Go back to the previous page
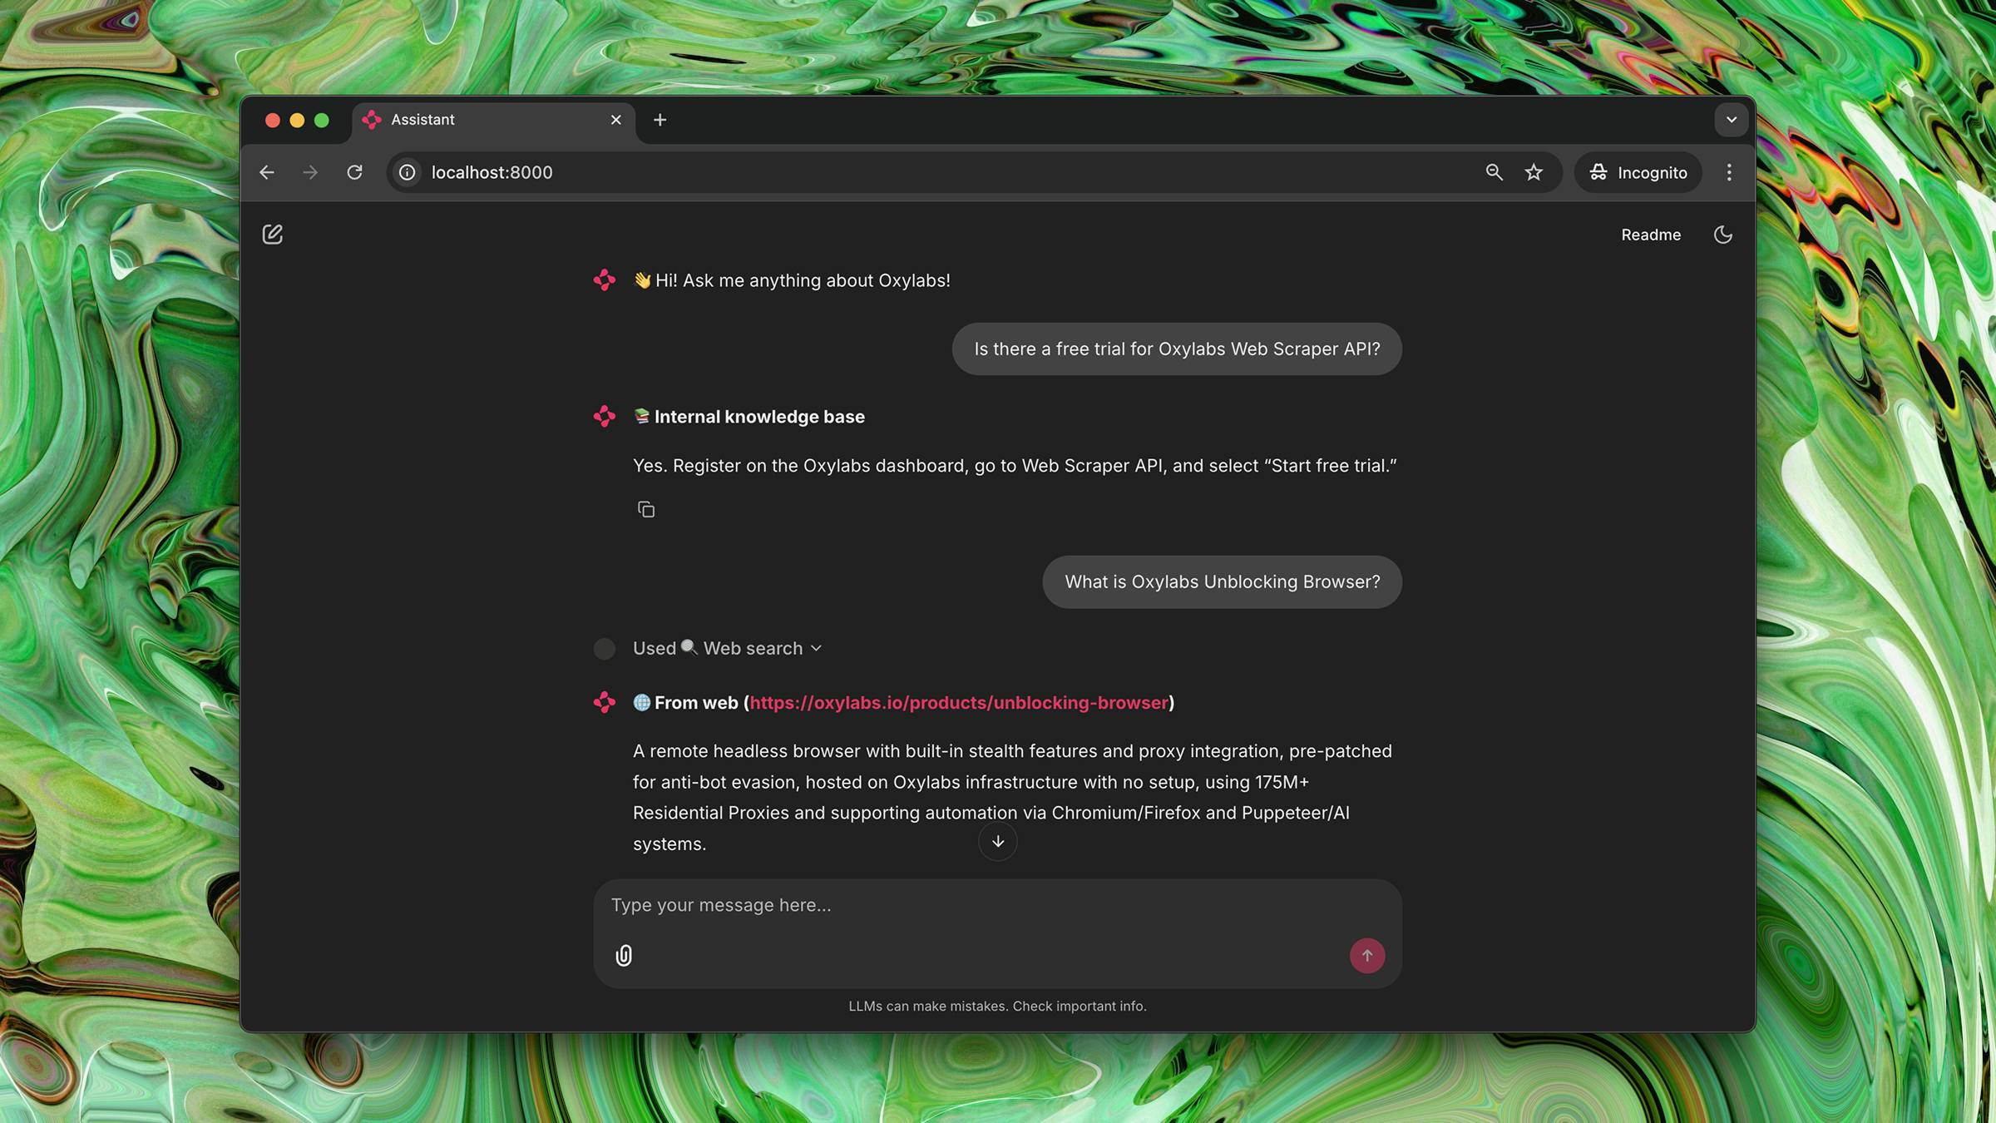1996x1123 pixels. pos(267,172)
